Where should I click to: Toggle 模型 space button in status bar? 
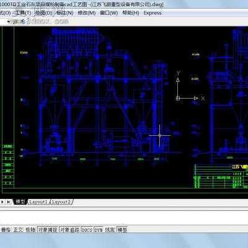click(x=122, y=229)
